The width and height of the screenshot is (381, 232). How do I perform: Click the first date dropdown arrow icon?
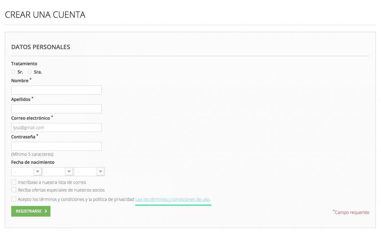(x=37, y=171)
